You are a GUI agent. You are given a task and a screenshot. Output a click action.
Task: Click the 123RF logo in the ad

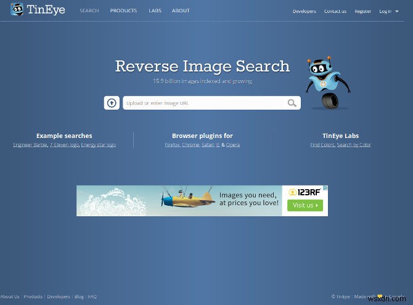305,192
